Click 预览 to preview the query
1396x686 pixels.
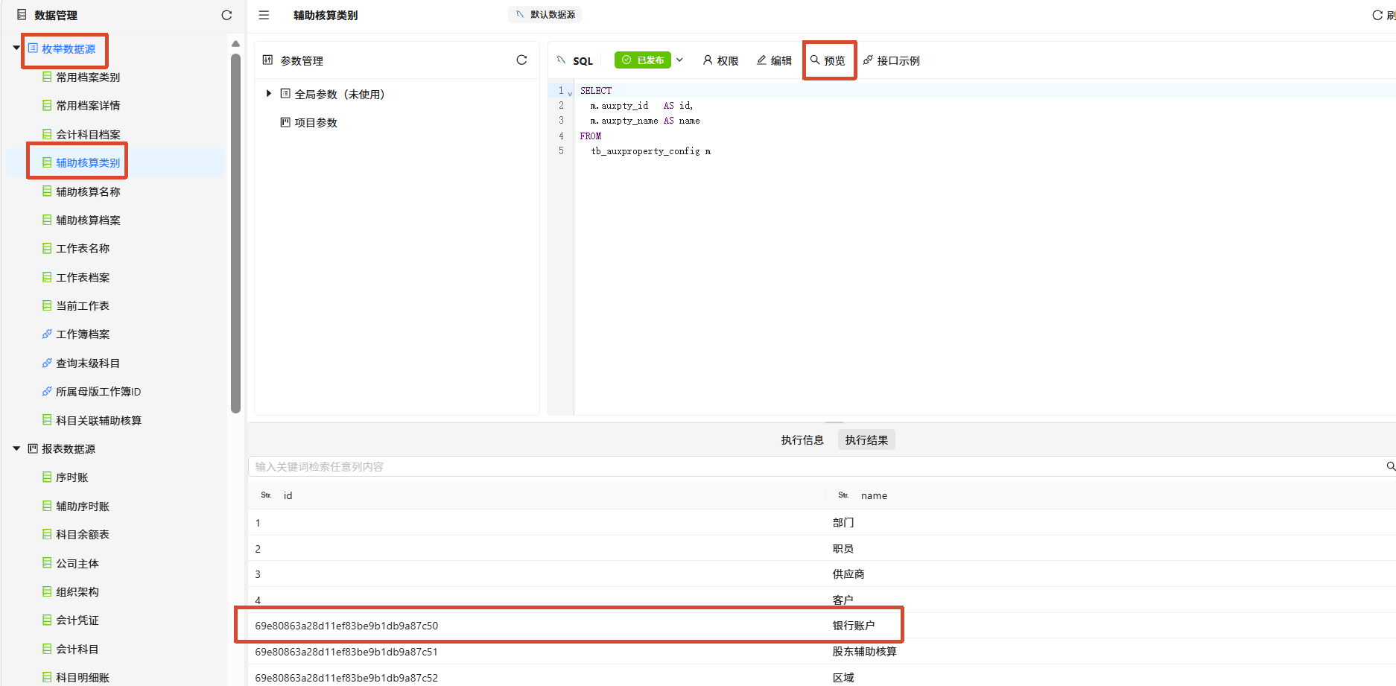pos(828,60)
